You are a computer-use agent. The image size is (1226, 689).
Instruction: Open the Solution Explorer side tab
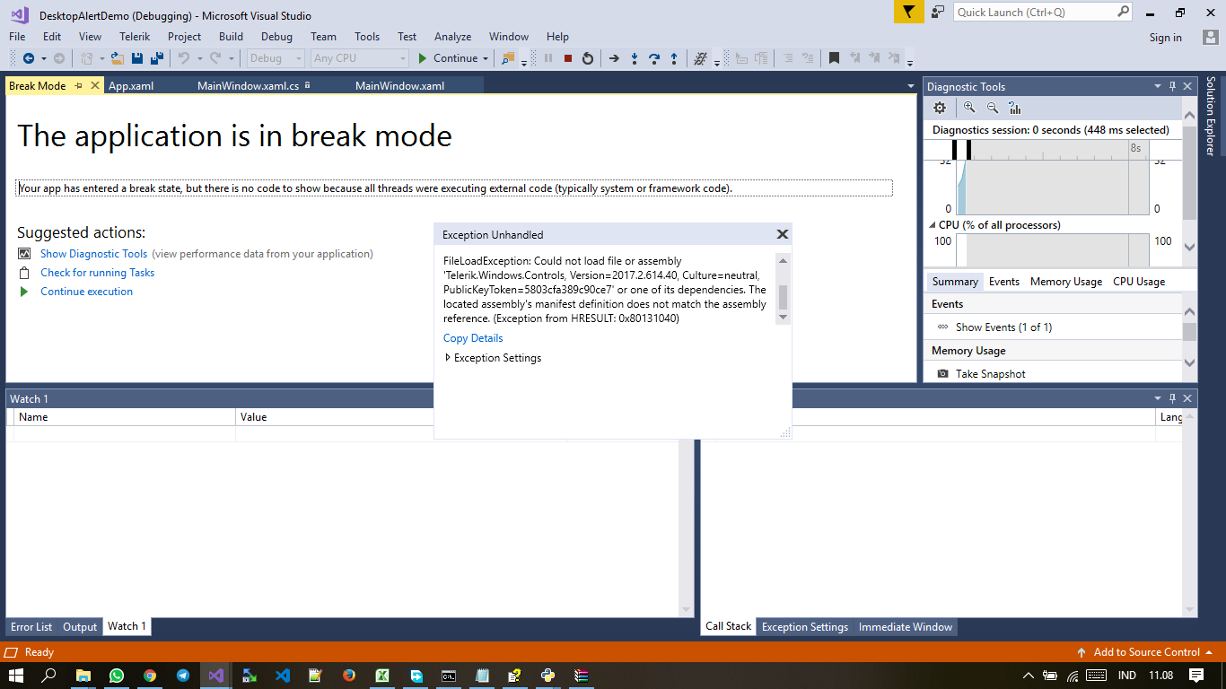click(x=1211, y=117)
